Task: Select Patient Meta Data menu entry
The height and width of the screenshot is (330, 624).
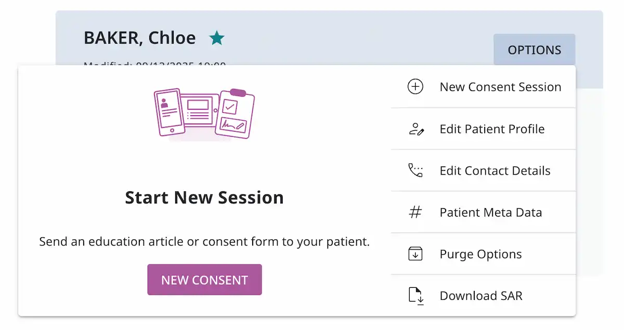Action: click(490, 212)
